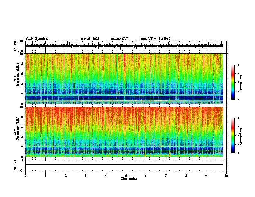Click the ch.1 spectrogram plot

(124, 79)
